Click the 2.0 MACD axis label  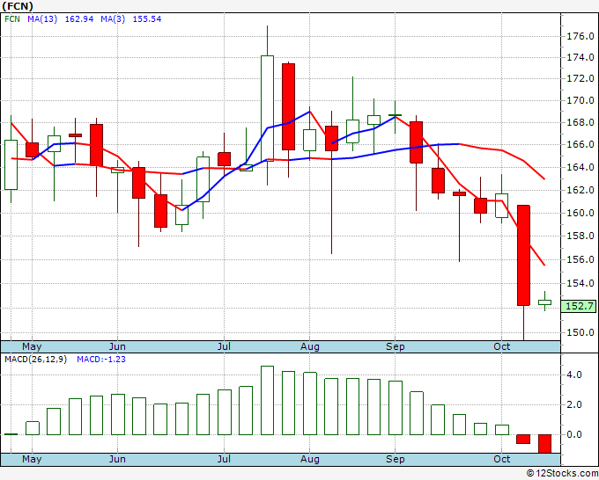tap(574, 404)
